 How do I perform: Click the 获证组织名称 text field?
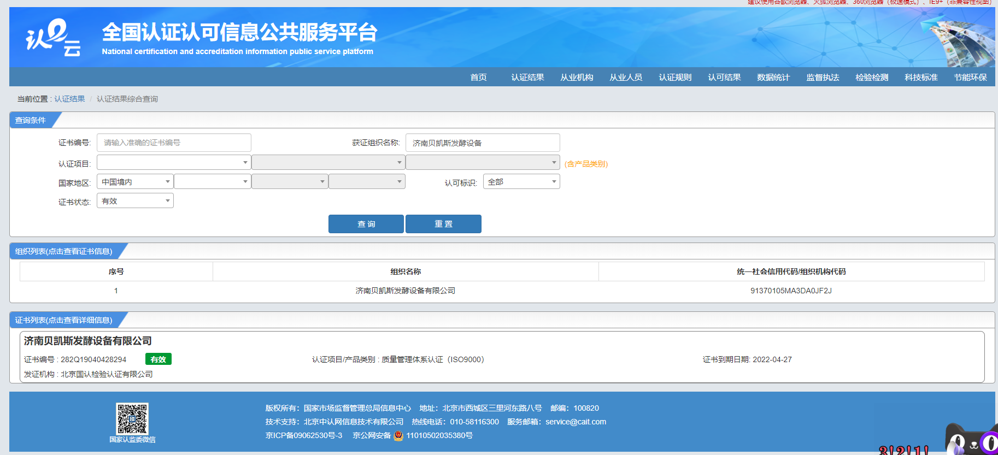483,143
